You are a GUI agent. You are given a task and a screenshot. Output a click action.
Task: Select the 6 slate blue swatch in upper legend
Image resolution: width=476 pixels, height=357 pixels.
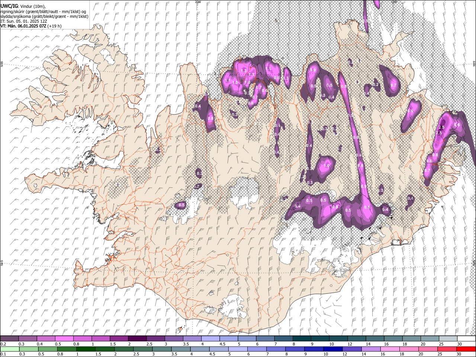pyautogui.click(x=265, y=339)
